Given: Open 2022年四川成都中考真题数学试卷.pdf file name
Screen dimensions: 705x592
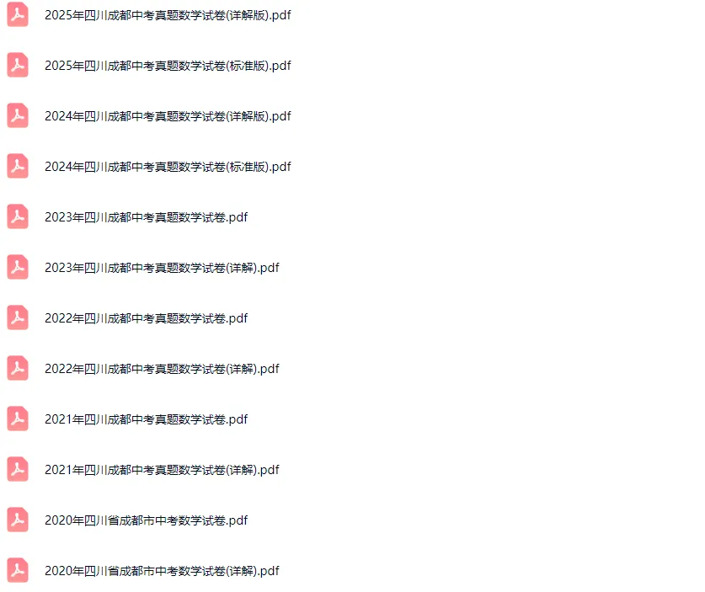Looking at the screenshot, I should [146, 318].
